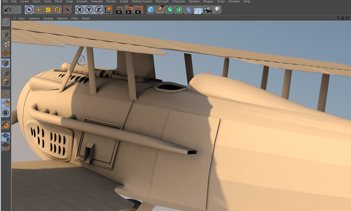This screenshot has width=351, height=211.
Task: Open the viewport Options menu
Action: click(x=62, y=18)
